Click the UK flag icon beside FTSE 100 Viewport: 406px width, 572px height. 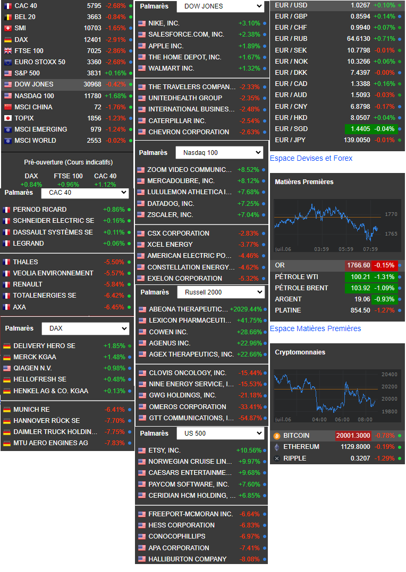point(7,51)
